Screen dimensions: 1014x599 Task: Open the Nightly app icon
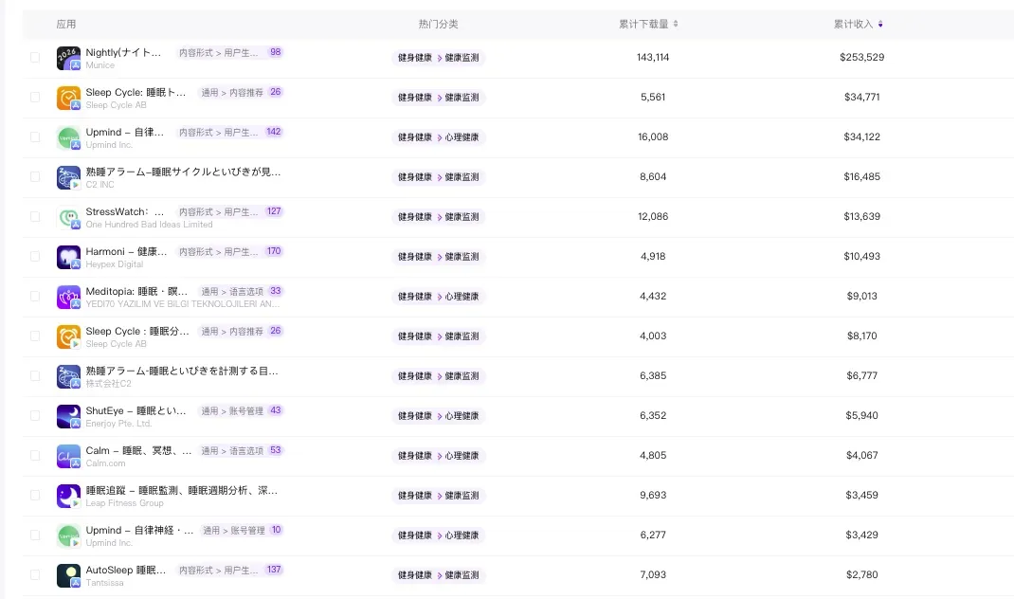(x=68, y=58)
